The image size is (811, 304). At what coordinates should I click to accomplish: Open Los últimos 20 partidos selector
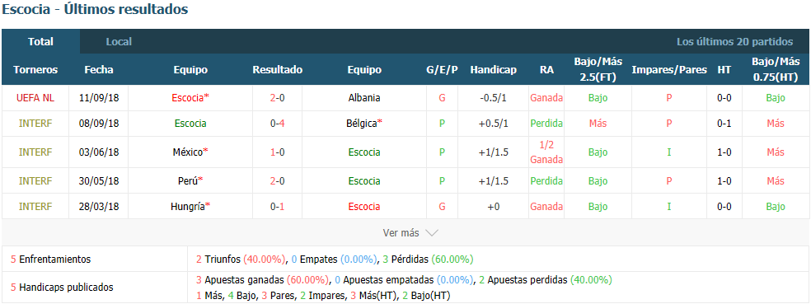pos(734,42)
